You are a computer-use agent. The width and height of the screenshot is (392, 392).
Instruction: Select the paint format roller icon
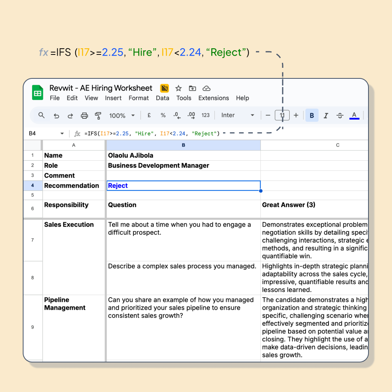click(x=98, y=115)
